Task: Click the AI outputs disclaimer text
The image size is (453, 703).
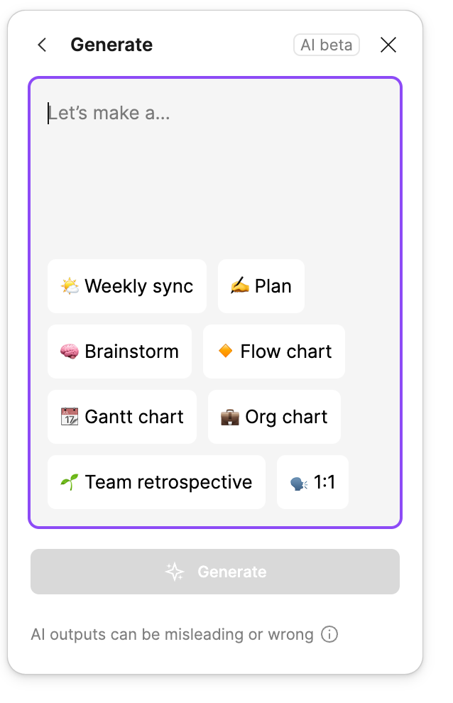Action: point(172,634)
